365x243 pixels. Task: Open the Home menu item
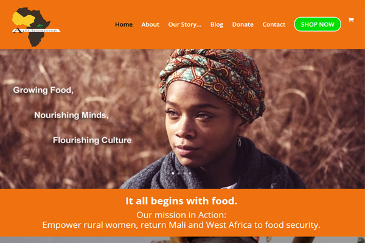click(x=124, y=24)
